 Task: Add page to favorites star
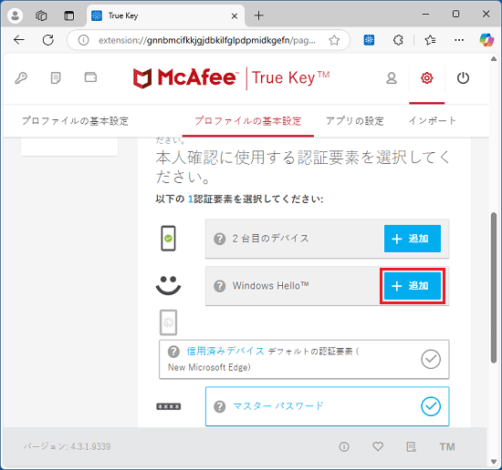[334, 40]
